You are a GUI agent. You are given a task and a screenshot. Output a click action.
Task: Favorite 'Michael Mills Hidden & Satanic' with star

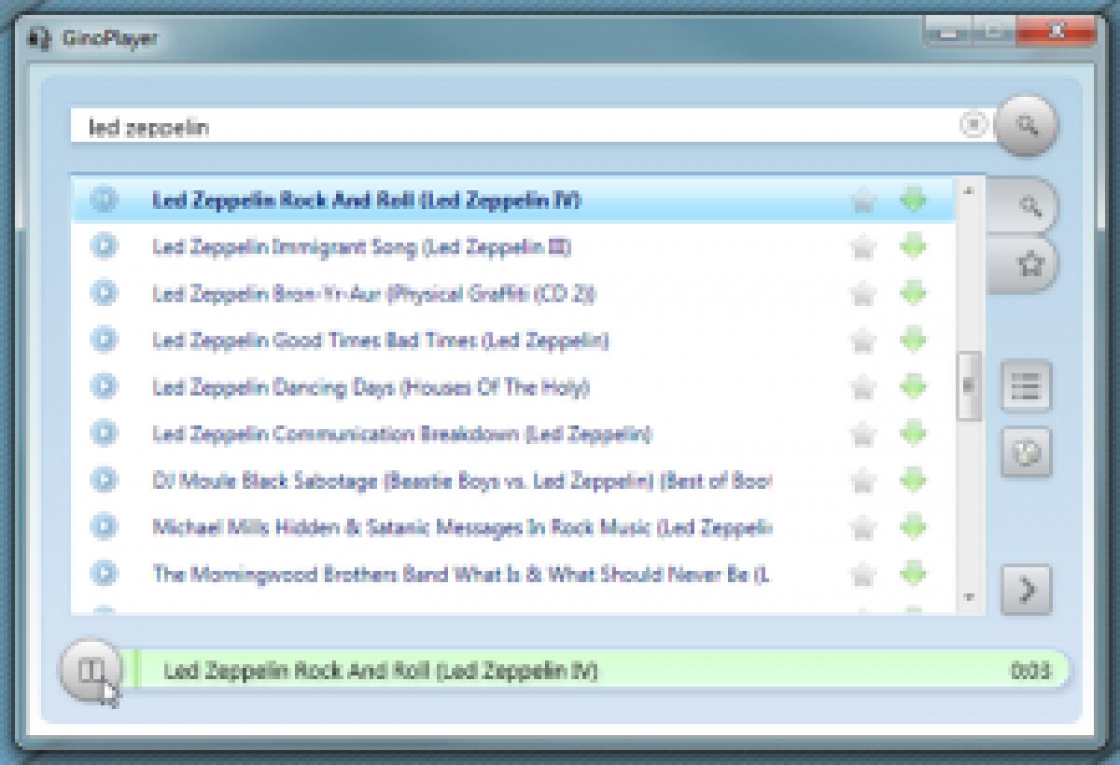pyautogui.click(x=863, y=527)
